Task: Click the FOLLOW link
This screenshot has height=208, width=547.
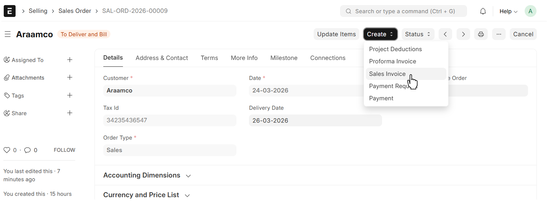Action: pos(64,150)
